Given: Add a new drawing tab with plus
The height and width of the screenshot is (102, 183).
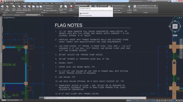Looking at the screenshot, I should (42, 15).
